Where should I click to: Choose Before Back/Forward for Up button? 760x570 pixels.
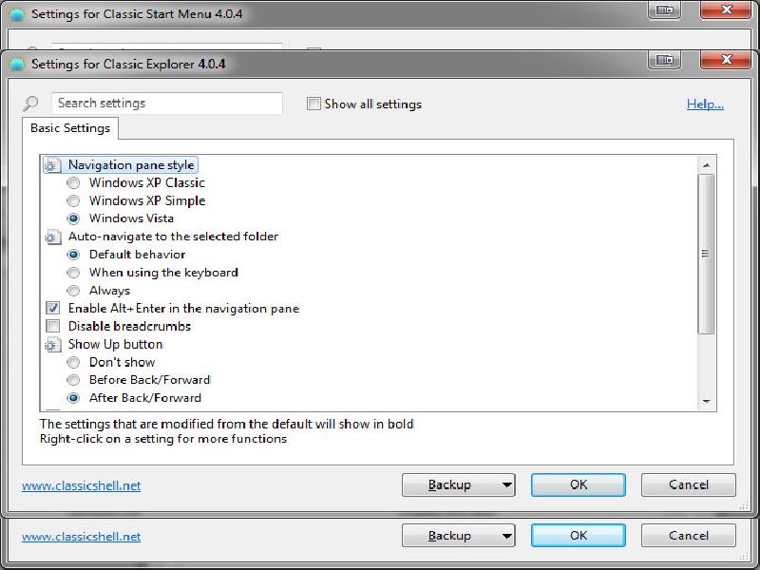(73, 381)
